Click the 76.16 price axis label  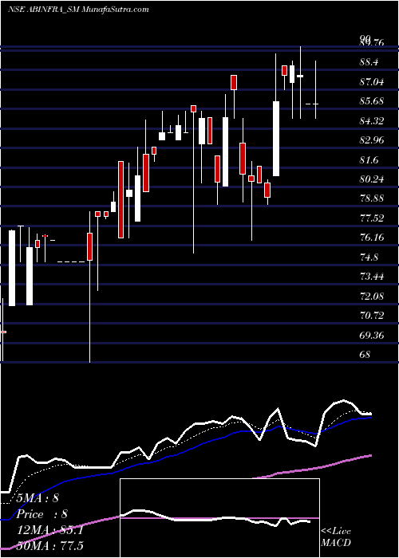click(x=372, y=238)
